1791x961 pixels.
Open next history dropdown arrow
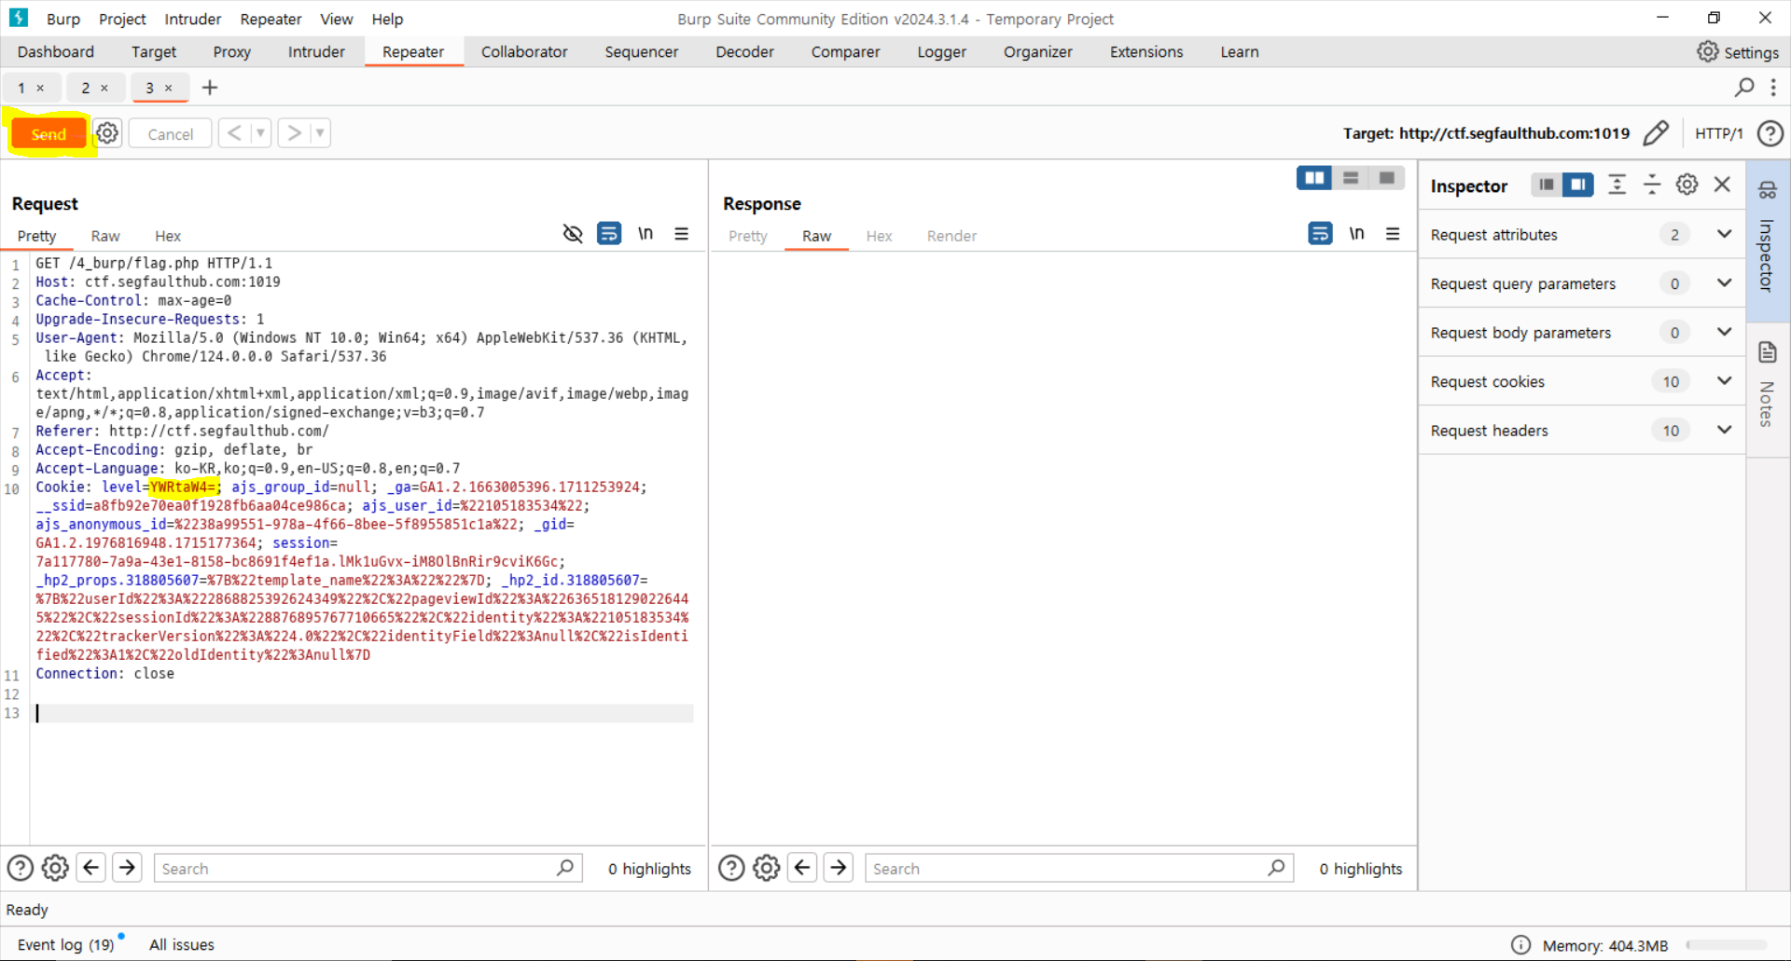(x=320, y=133)
